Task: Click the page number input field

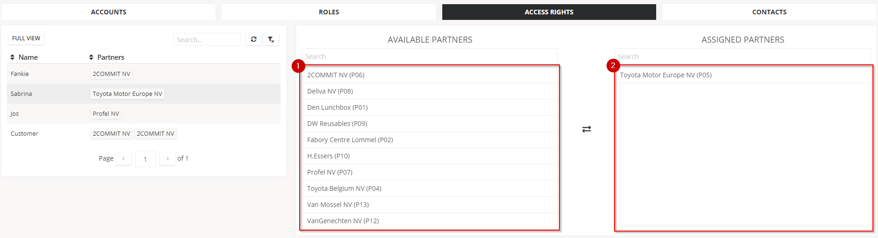Action: [x=145, y=159]
